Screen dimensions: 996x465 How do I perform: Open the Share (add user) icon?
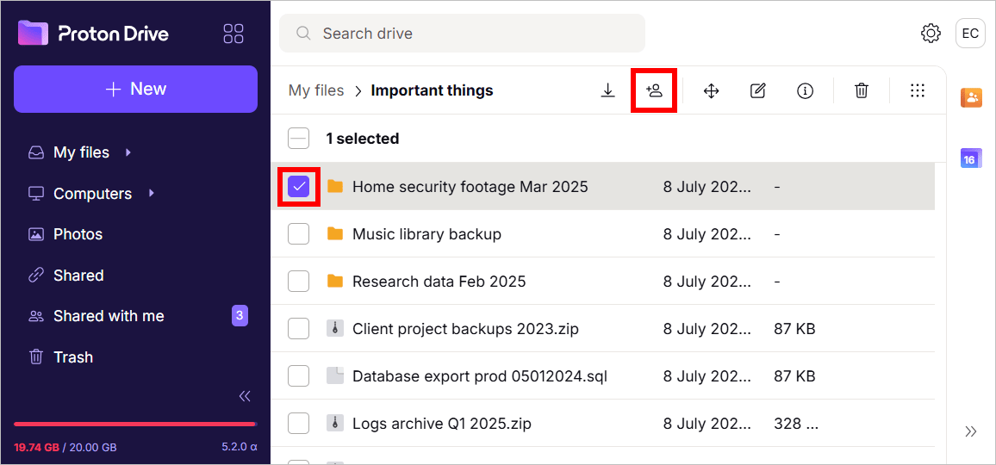click(654, 90)
